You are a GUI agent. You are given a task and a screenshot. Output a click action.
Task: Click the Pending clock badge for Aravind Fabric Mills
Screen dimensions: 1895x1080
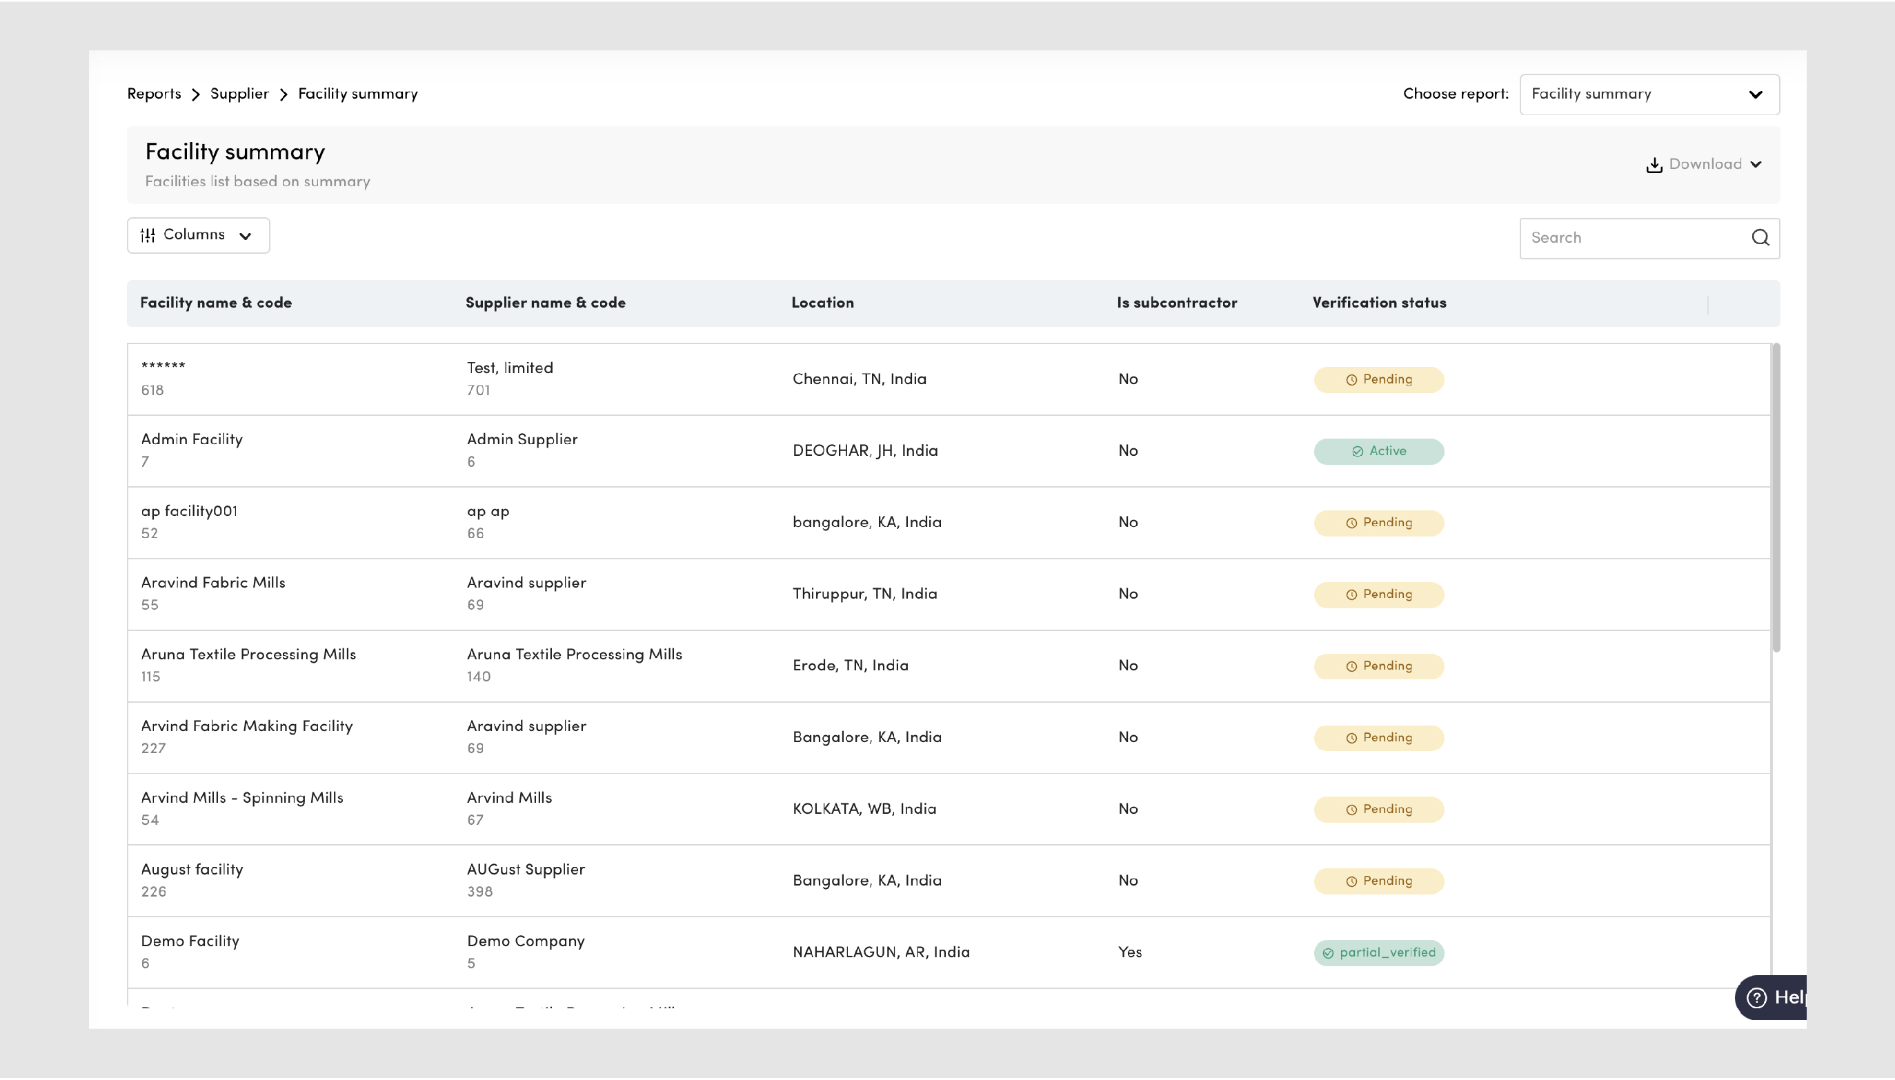[x=1378, y=594]
